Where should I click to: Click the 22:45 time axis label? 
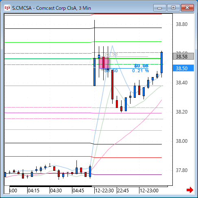tap(123, 191)
